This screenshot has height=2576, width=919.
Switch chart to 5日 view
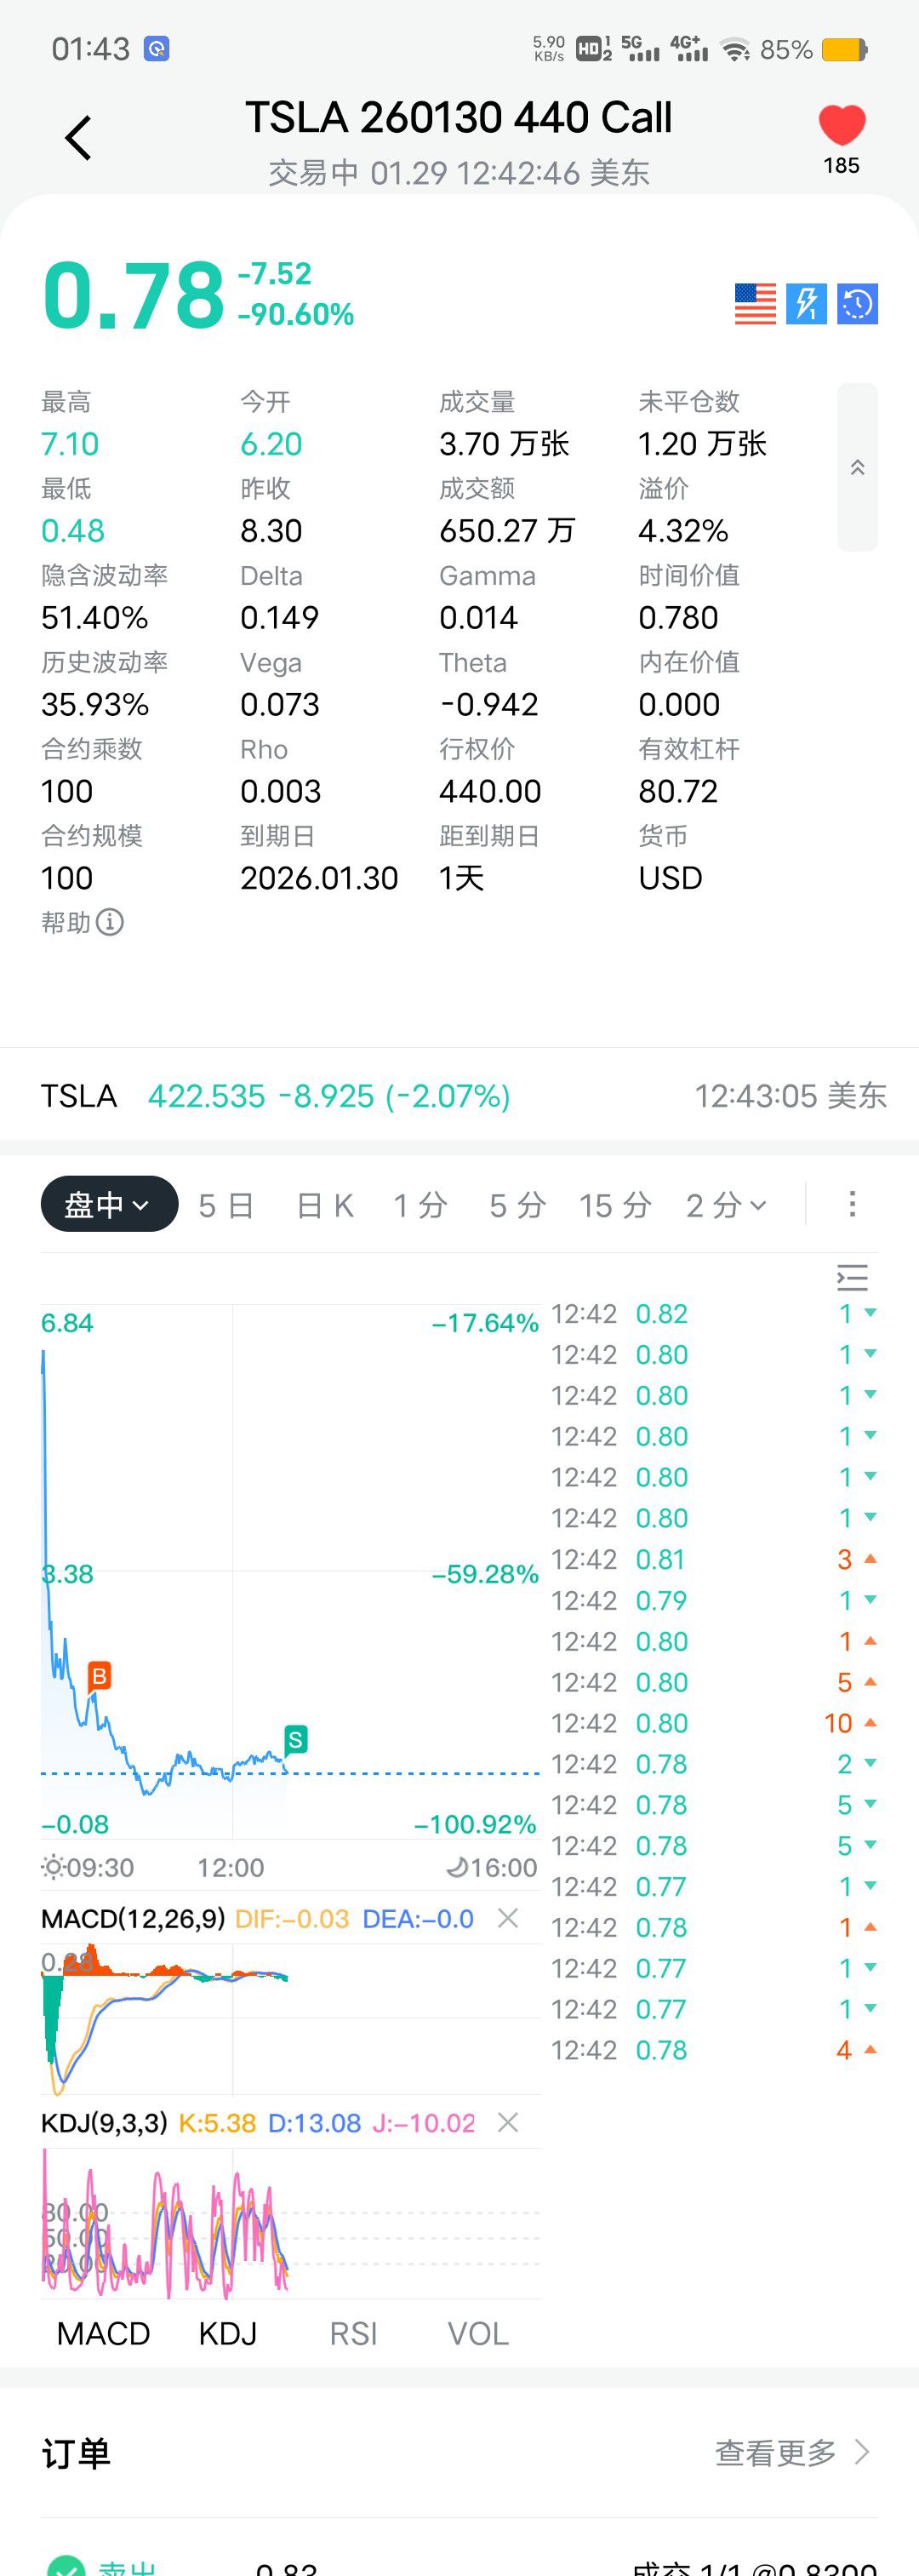tap(226, 1206)
